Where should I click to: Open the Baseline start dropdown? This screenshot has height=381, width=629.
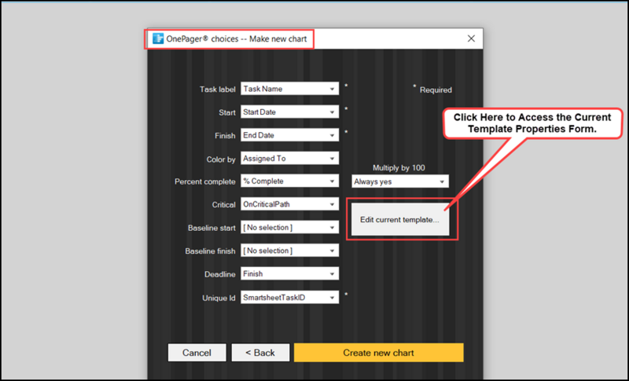289,228
